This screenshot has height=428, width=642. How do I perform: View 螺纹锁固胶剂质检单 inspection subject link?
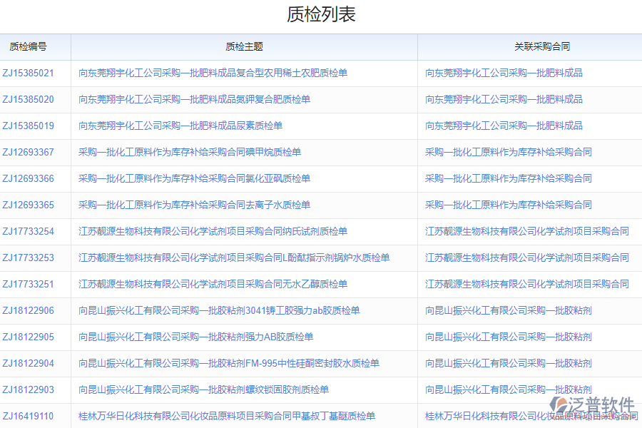pyautogui.click(x=214, y=389)
